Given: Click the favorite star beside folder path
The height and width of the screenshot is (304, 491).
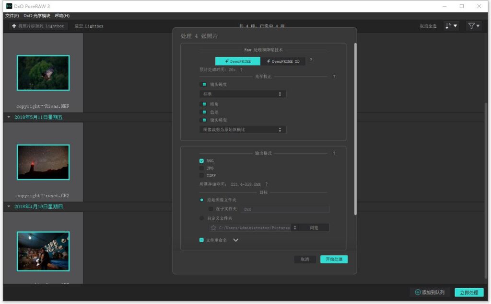Looking at the screenshot, I should pos(213,228).
